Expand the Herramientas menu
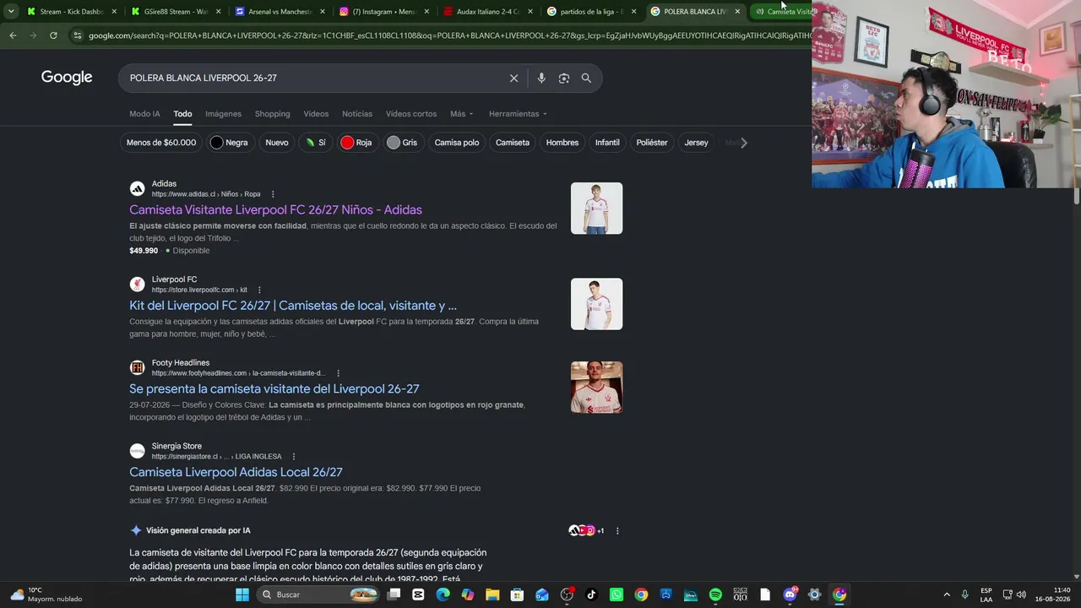 pos(518,114)
